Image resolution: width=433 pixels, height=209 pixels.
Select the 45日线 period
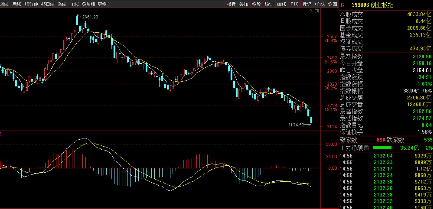click(47, 4)
